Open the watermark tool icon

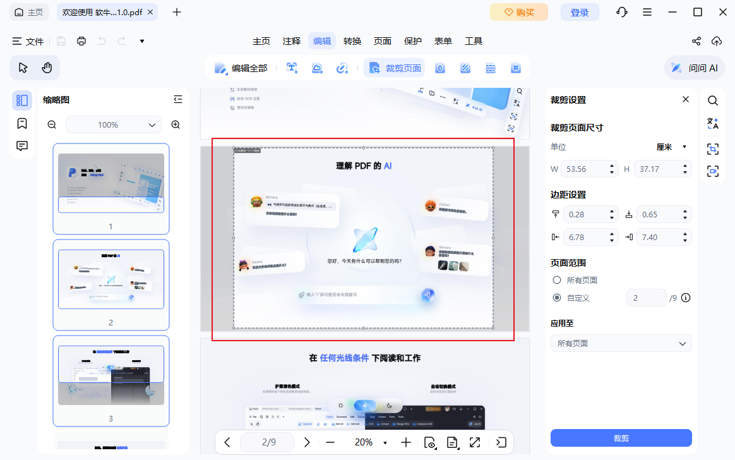(x=439, y=68)
